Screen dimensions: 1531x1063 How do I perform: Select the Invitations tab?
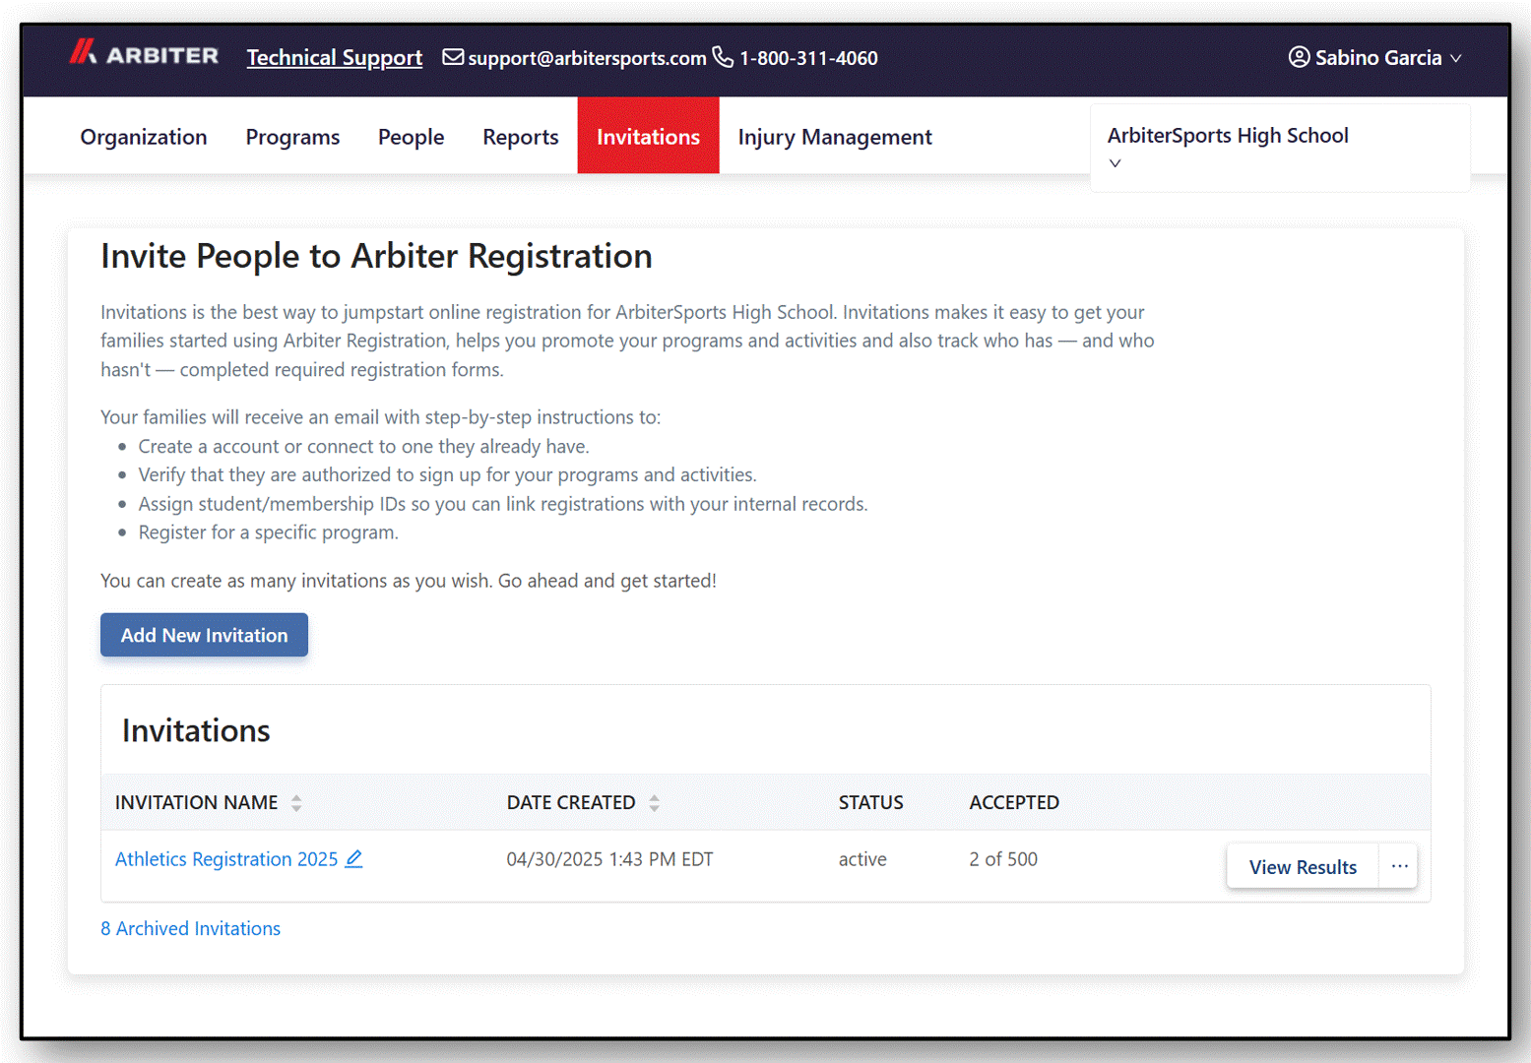click(x=648, y=137)
